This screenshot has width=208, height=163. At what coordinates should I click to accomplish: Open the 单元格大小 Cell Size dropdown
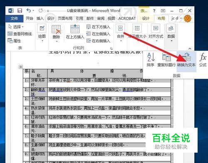(x=137, y=33)
